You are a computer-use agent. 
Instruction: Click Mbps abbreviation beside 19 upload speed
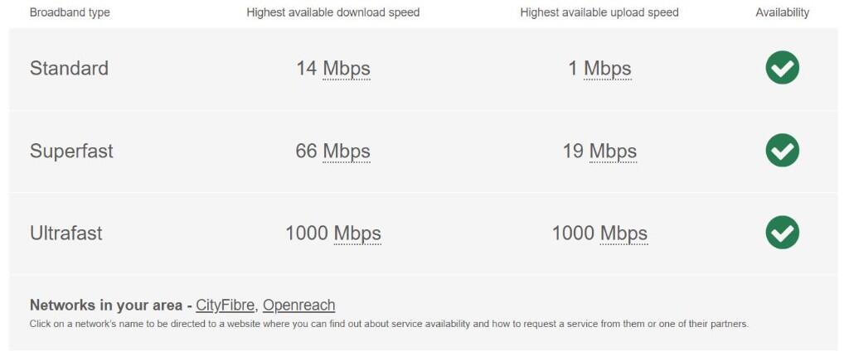coord(613,152)
